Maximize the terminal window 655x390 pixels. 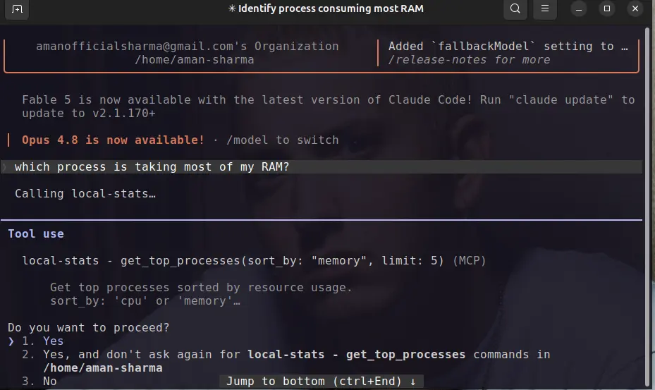tap(607, 8)
